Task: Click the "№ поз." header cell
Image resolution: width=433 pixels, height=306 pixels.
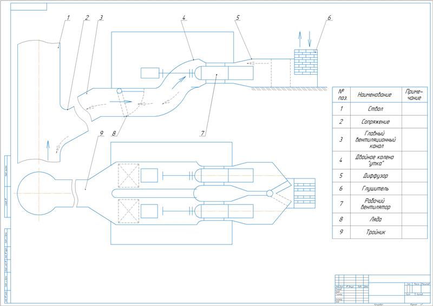Action: tap(342, 95)
